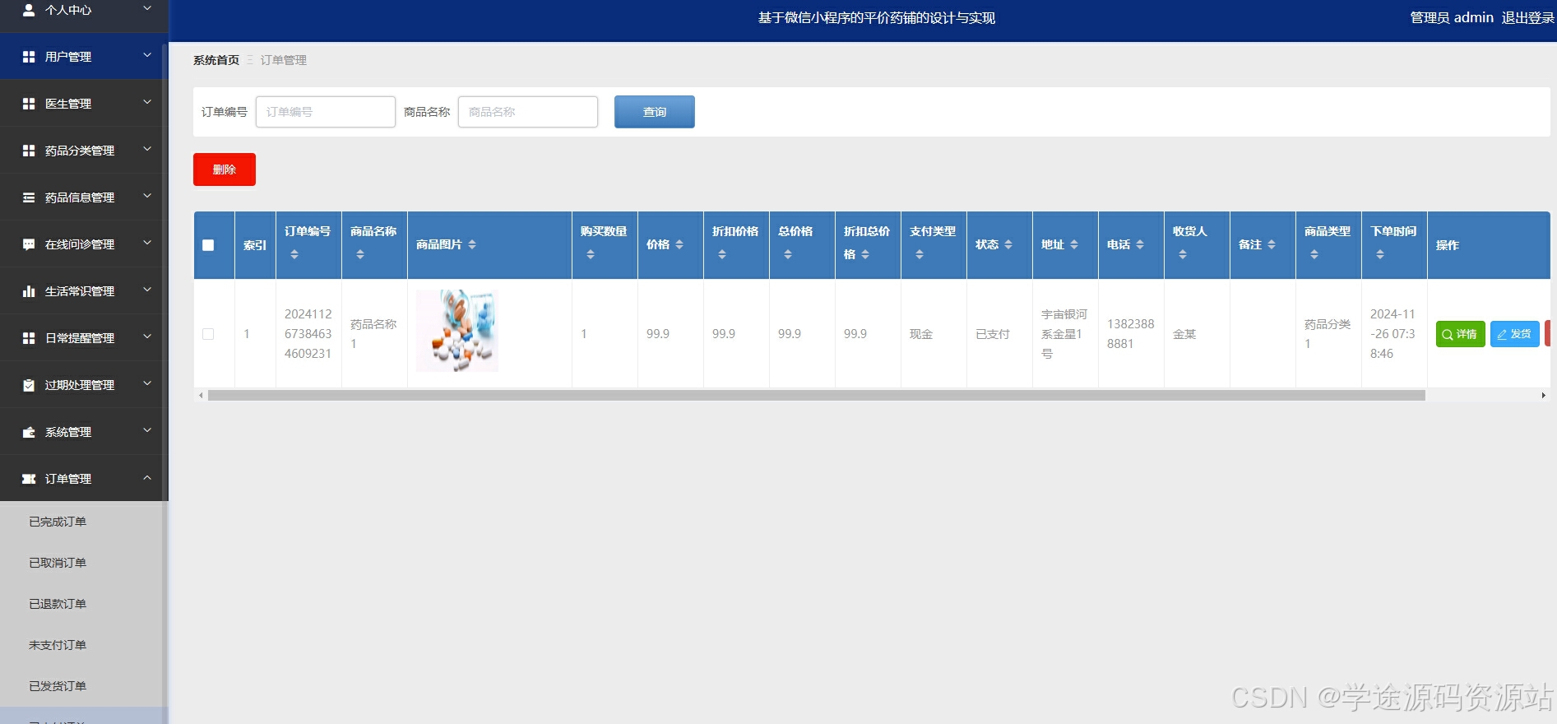The height and width of the screenshot is (724, 1557).
Task: Click the 日常提醒管理 grid icon
Action: click(29, 338)
